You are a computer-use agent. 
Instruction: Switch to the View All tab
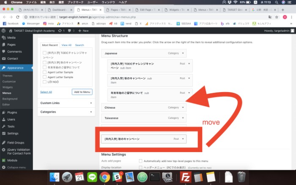tap(66, 45)
